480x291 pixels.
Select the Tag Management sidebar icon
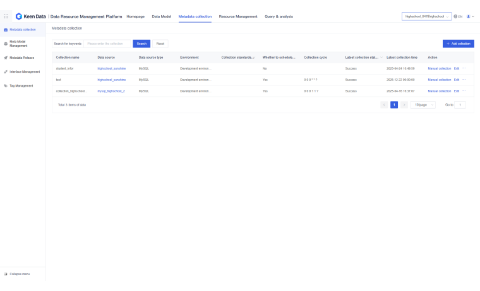[6, 85]
